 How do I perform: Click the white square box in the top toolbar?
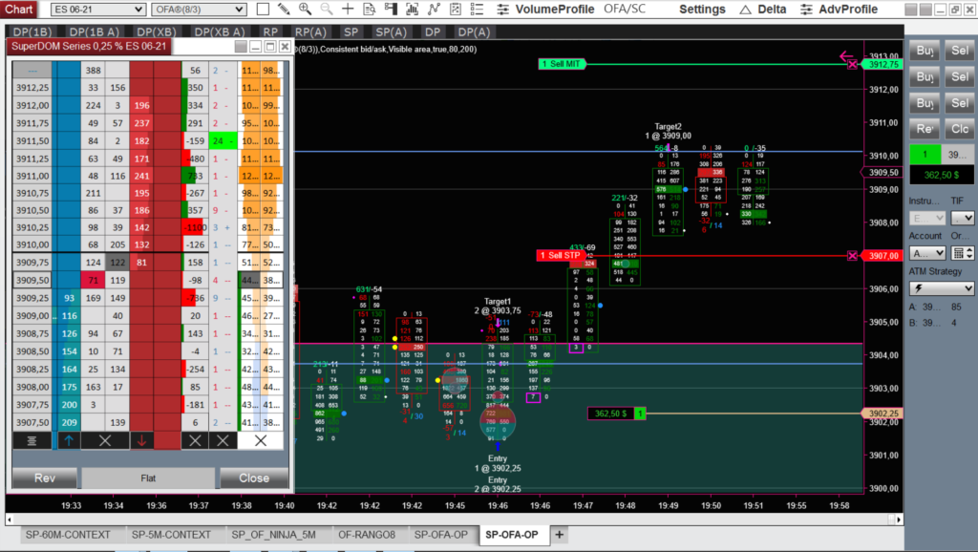(263, 10)
